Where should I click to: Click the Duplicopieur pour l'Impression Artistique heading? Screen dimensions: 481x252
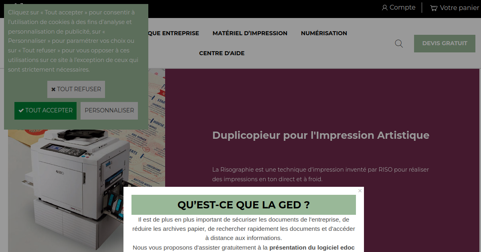(321, 135)
